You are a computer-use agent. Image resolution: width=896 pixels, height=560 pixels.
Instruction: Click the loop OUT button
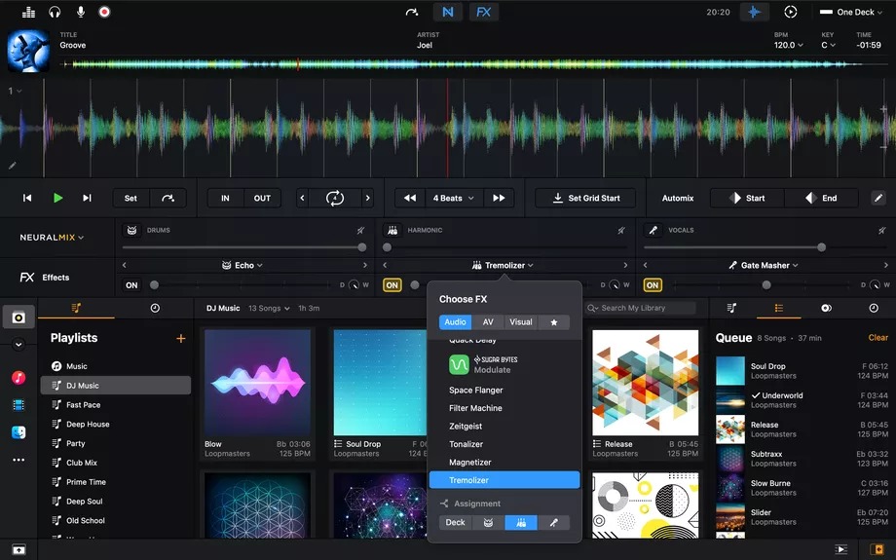[x=262, y=199]
